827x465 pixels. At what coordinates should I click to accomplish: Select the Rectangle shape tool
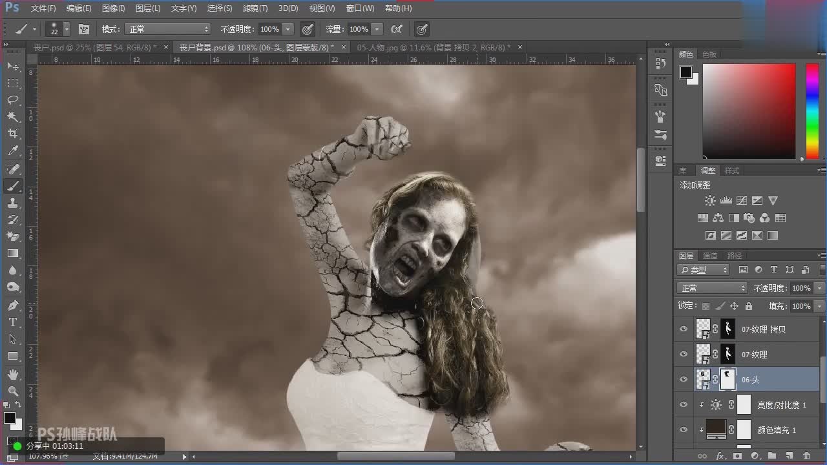(x=13, y=355)
